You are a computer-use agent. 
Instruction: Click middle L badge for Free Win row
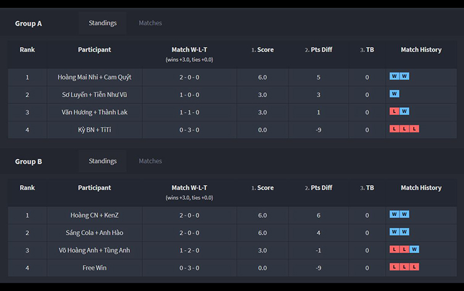pyautogui.click(x=404, y=267)
